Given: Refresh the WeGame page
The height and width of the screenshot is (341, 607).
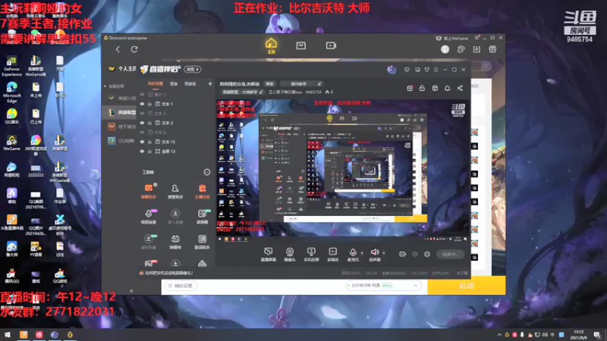Looking at the screenshot, I should 134,49.
